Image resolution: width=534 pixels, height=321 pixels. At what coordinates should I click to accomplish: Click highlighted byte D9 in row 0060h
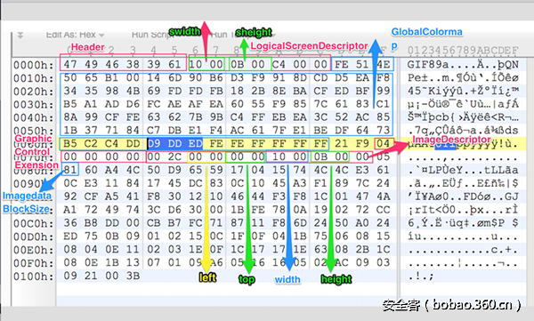[x=154, y=144]
